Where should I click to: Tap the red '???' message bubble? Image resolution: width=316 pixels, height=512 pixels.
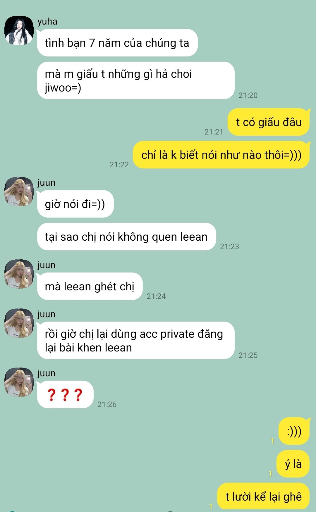65,394
